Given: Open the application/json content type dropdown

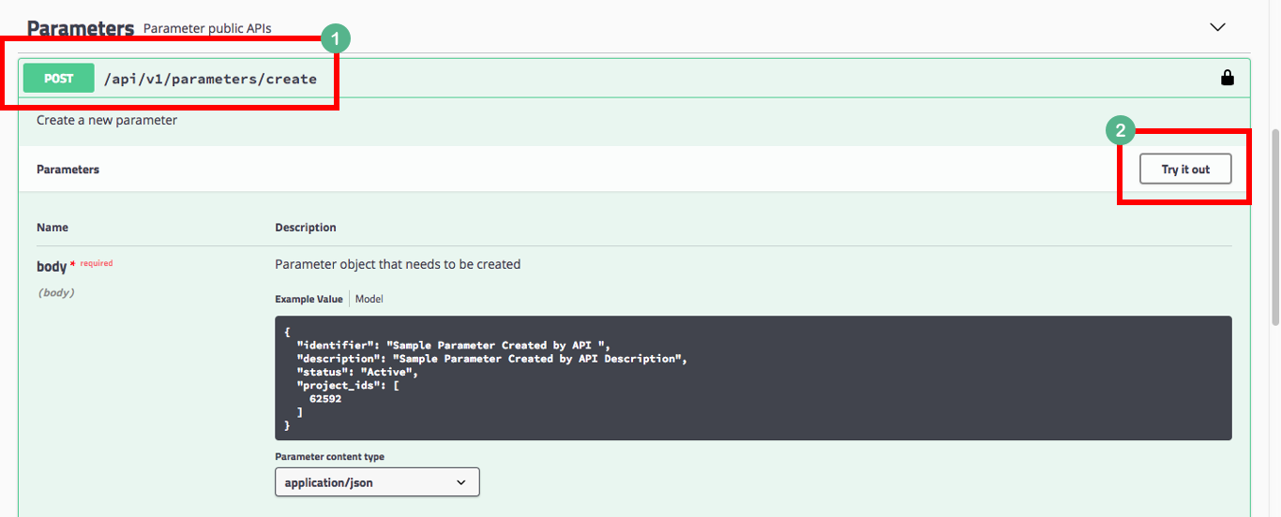Looking at the screenshot, I should [377, 482].
